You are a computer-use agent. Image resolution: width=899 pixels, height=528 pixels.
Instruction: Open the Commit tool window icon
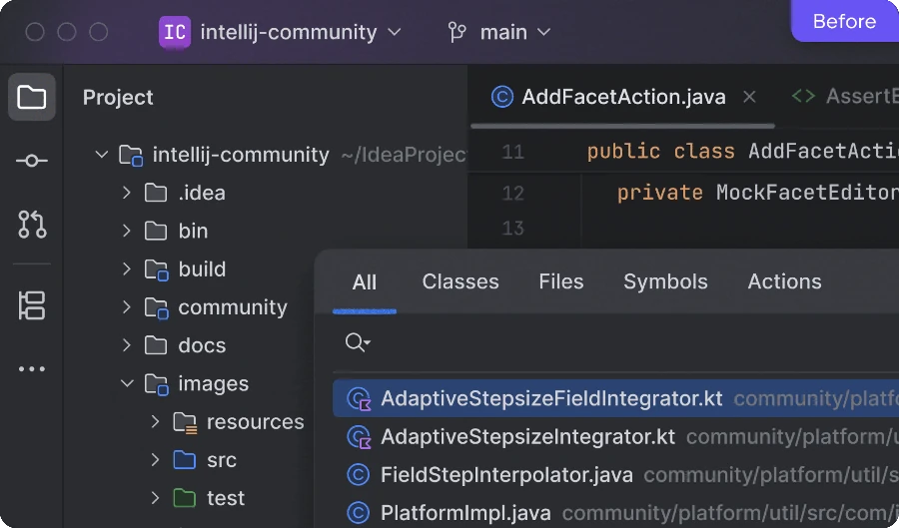(x=32, y=161)
